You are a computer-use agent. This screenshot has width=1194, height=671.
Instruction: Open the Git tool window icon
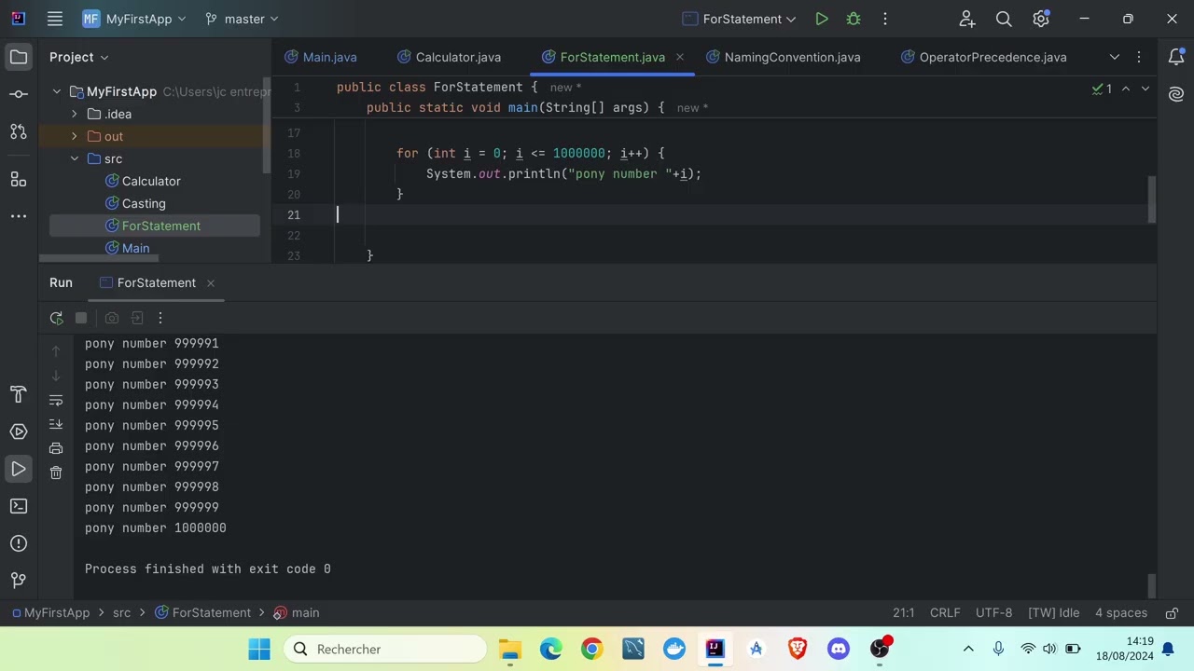19,581
